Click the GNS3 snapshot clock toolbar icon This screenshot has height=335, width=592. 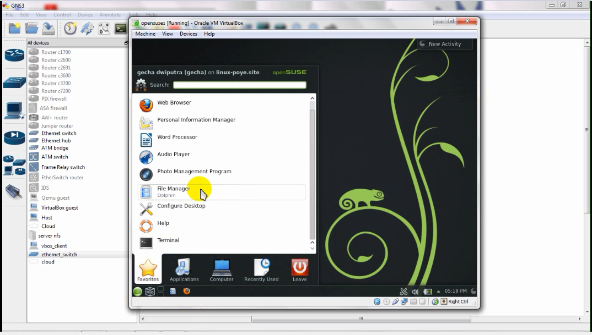coord(70,28)
